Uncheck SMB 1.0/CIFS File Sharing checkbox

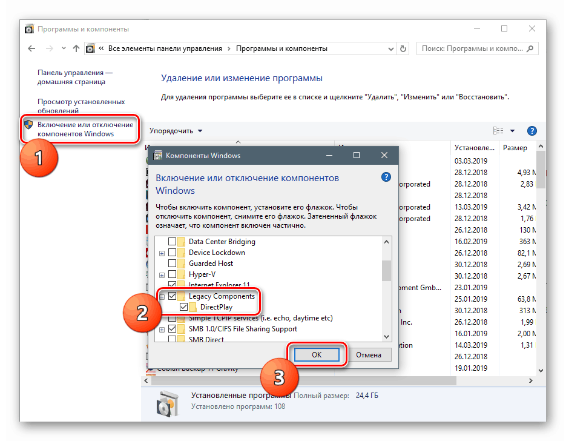point(172,329)
